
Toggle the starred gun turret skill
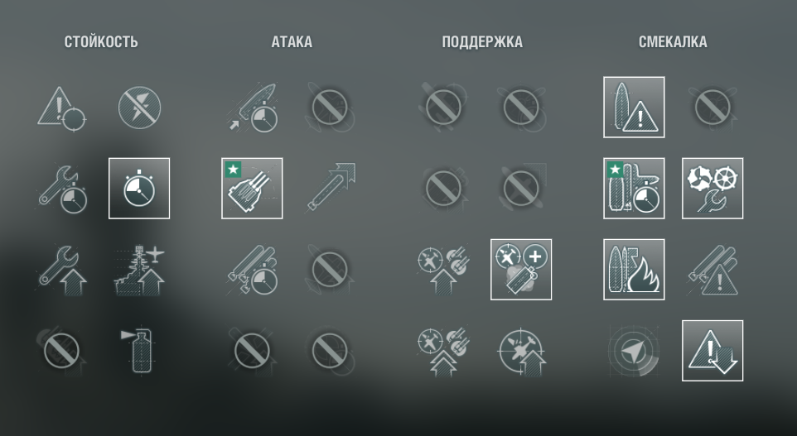[252, 189]
